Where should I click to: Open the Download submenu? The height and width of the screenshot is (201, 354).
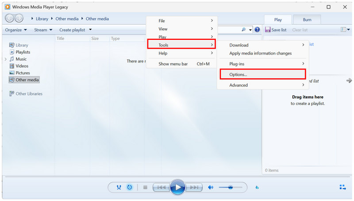coord(263,45)
